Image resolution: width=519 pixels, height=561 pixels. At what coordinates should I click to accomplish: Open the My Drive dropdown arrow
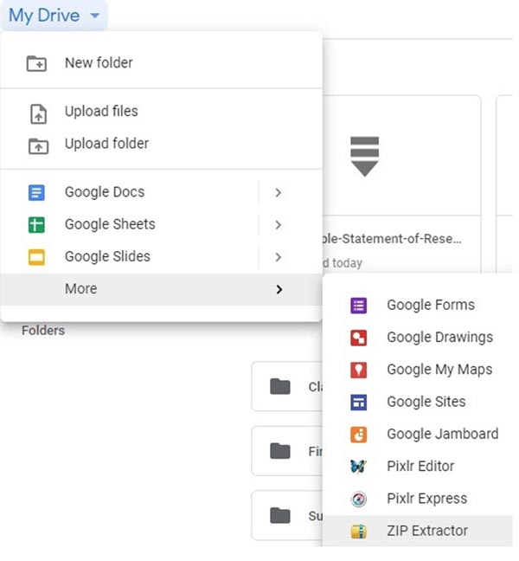tap(94, 16)
